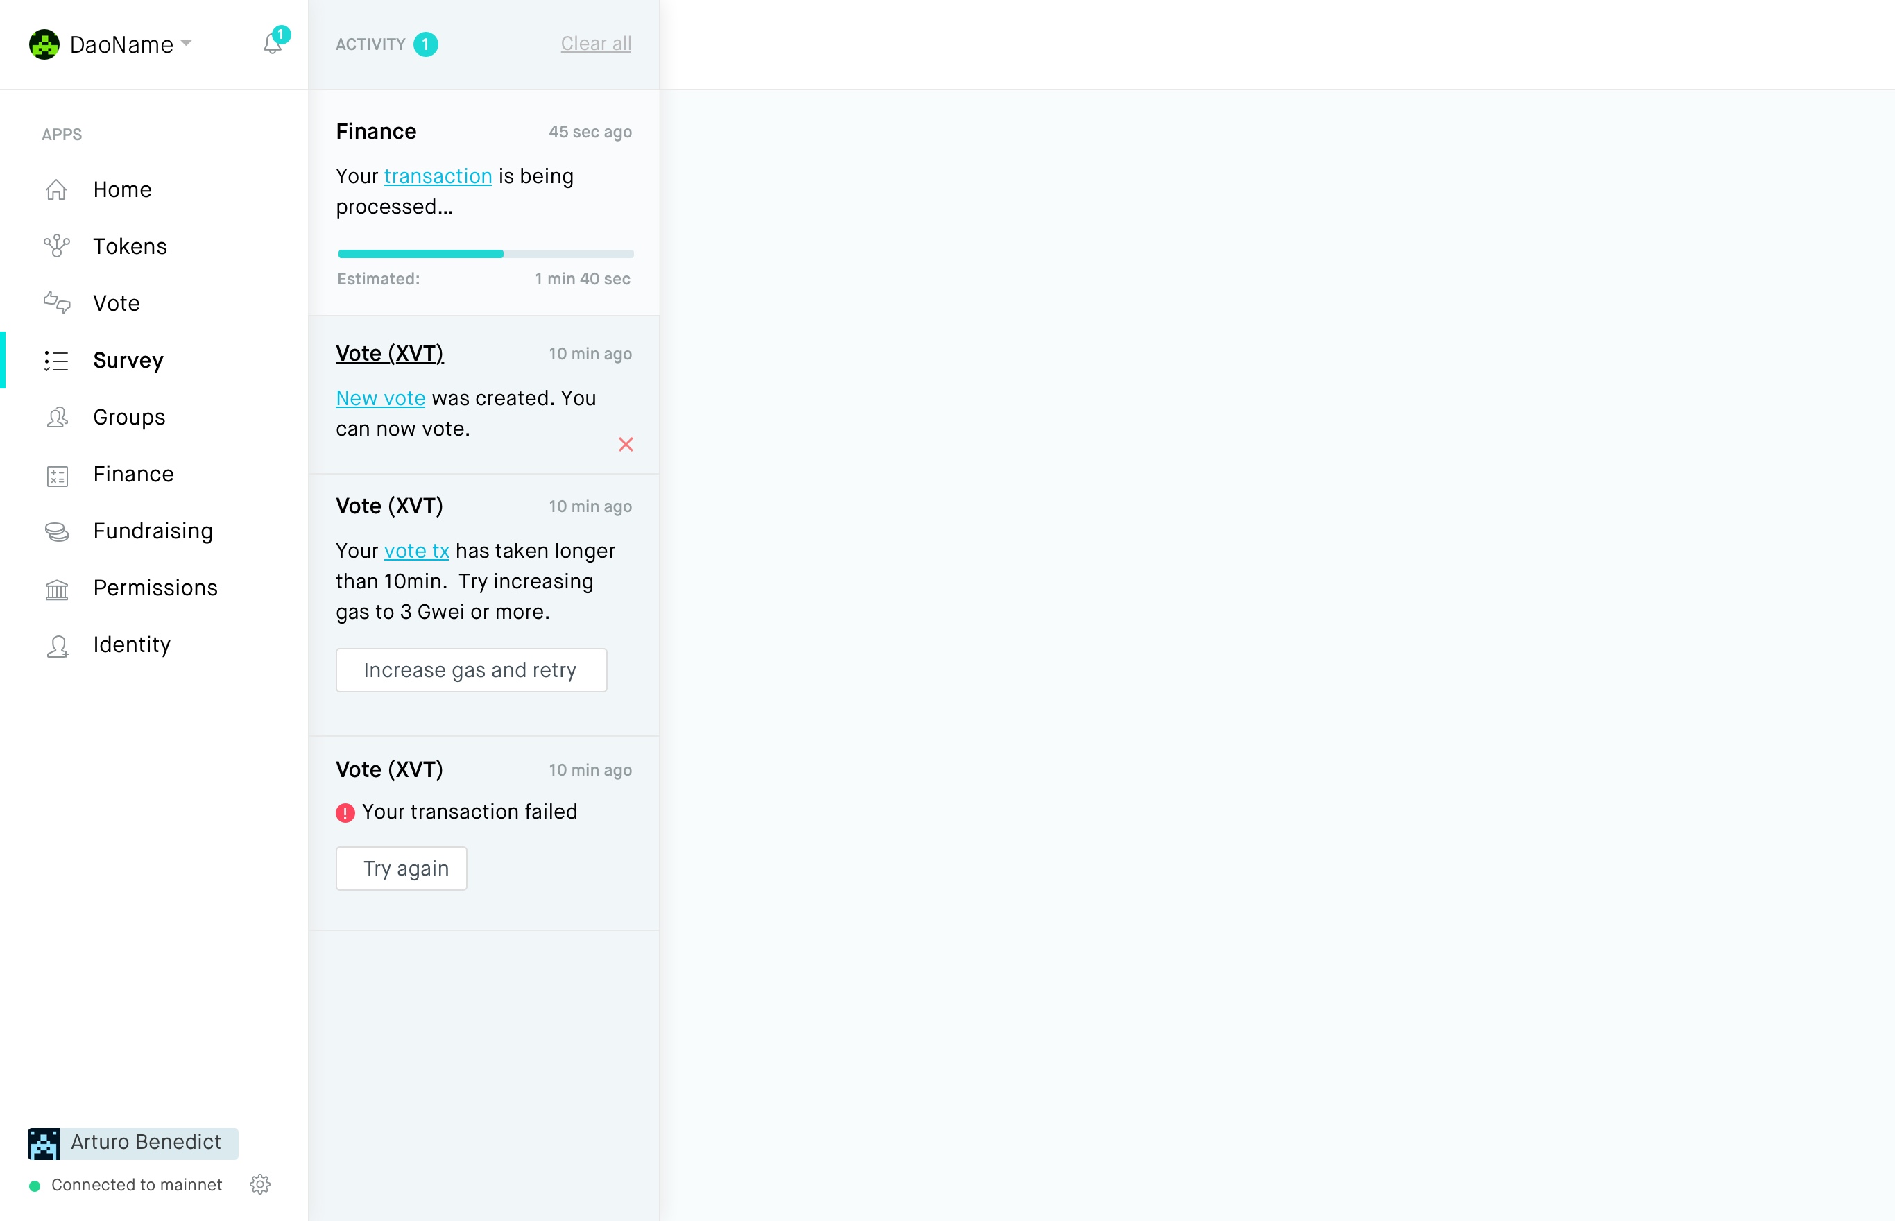Click the Arturo Benedict account name
The height and width of the screenshot is (1221, 1895).
(x=146, y=1143)
